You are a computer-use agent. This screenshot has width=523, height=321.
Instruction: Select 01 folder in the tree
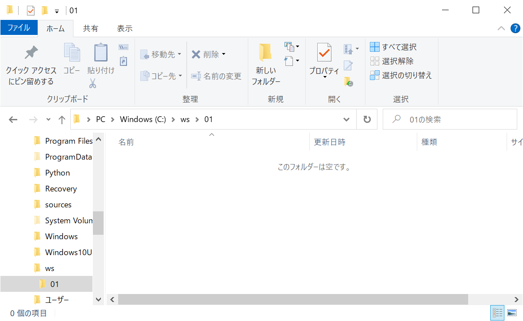point(46,284)
